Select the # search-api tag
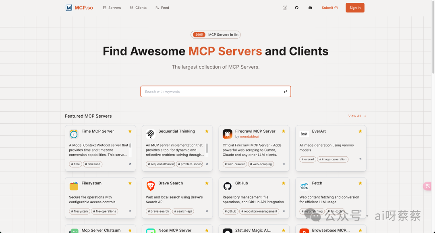The image size is (435, 233). 183,211
